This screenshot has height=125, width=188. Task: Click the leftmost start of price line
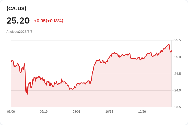pos(11,60)
